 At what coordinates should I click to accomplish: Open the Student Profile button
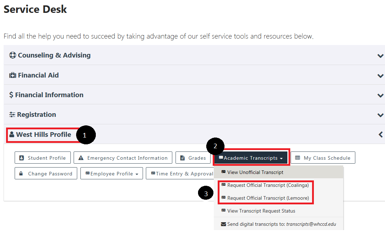click(x=43, y=158)
